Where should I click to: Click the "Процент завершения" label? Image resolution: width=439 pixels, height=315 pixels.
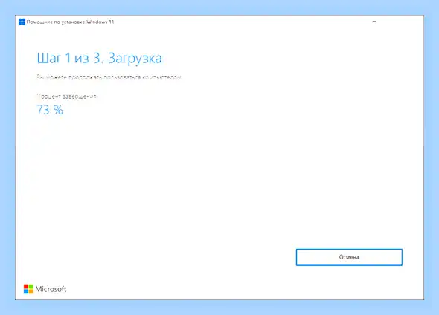point(67,96)
